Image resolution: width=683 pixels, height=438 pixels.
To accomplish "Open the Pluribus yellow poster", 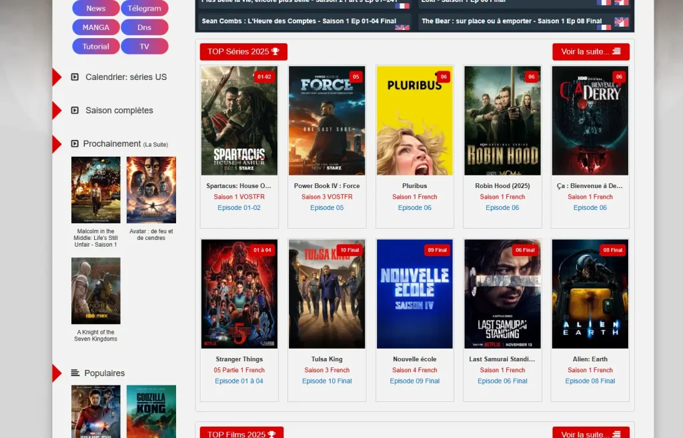I will 415,121.
